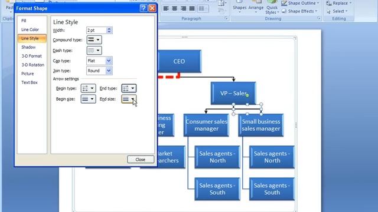Open the Compound type dropdown
Screen dimensions: 378x212
point(94,40)
